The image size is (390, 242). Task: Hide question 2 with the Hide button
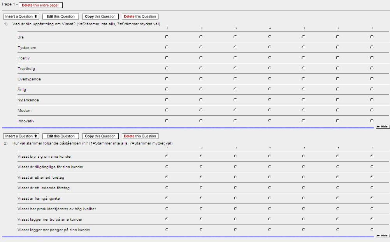[383, 235]
